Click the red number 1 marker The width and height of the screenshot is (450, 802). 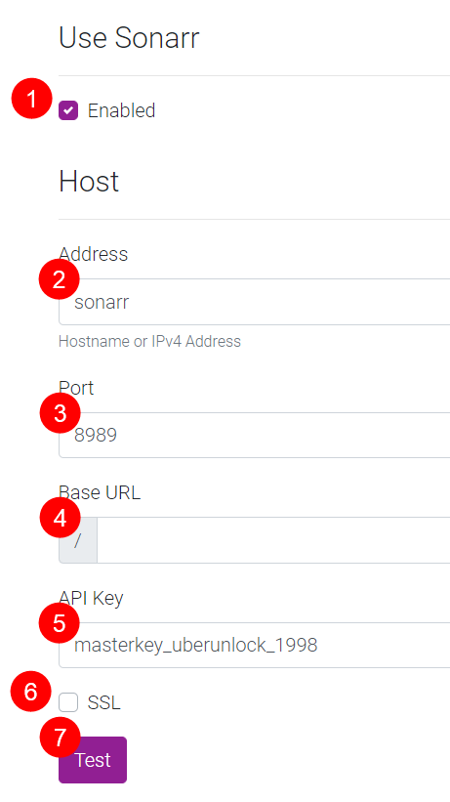click(x=31, y=99)
